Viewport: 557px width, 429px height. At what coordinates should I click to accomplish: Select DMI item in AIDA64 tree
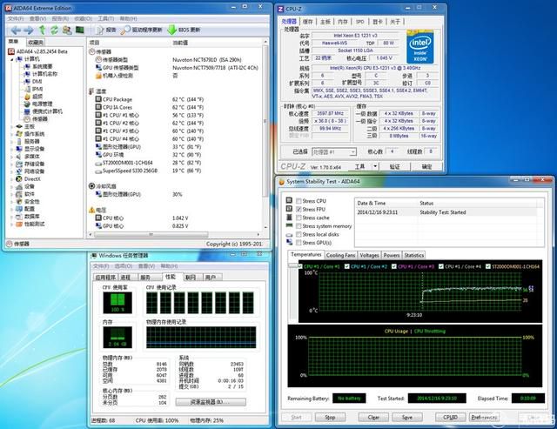(x=37, y=81)
